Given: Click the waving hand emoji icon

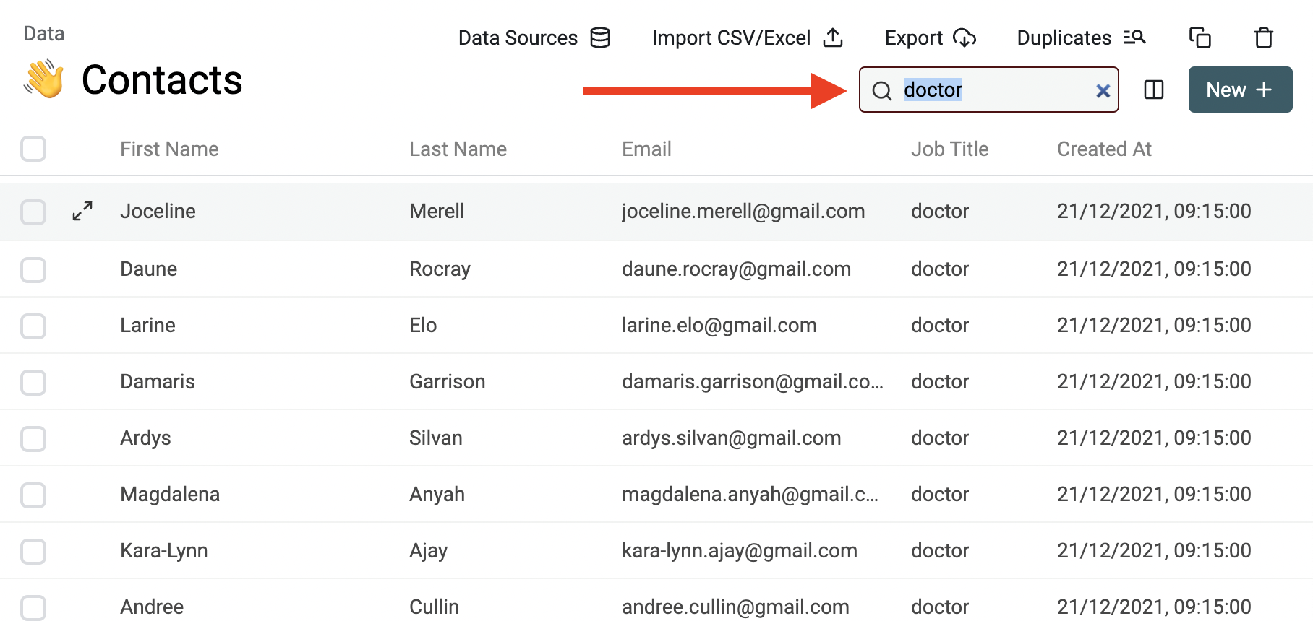Looking at the screenshot, I should [x=43, y=79].
